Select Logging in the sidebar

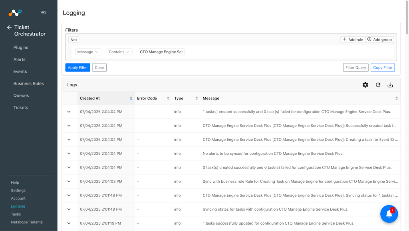(18, 206)
